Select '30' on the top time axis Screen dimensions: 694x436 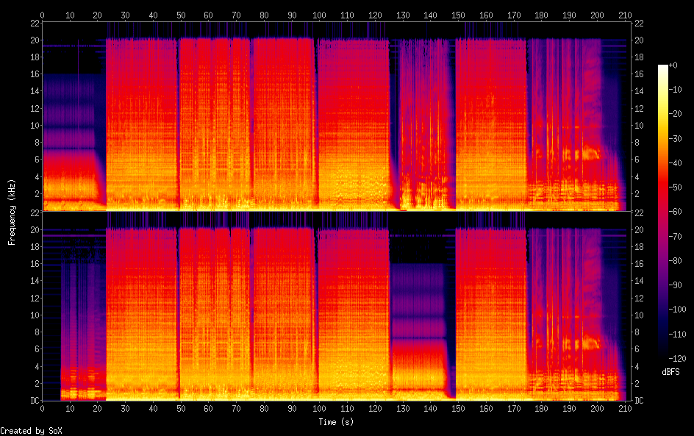tap(125, 15)
